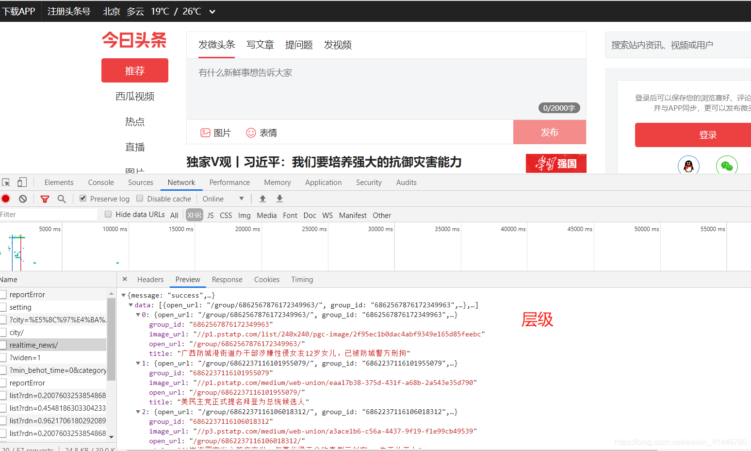Screen dimensions: 751x451
Task: Select the XHR filter type
Action: [195, 215]
